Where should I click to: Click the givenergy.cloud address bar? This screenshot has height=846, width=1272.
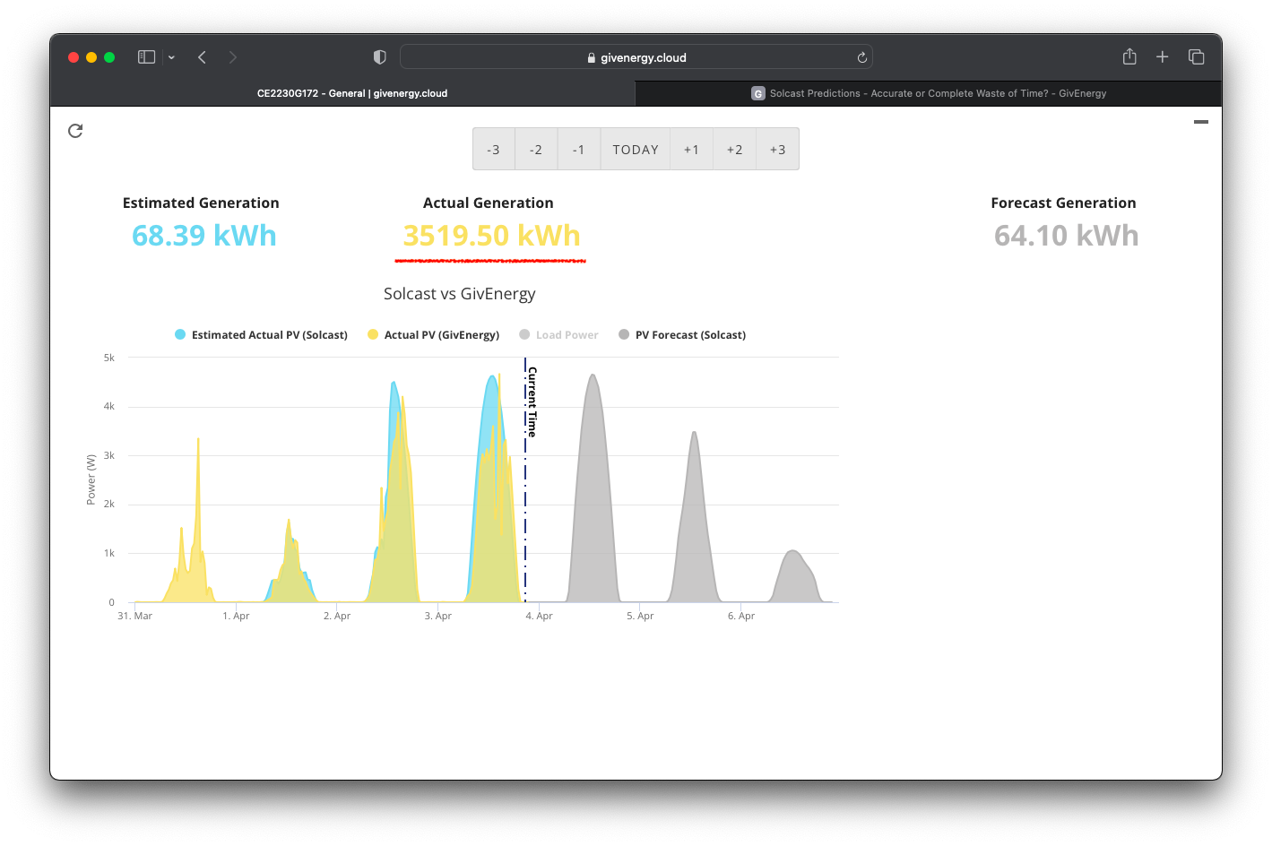point(636,57)
